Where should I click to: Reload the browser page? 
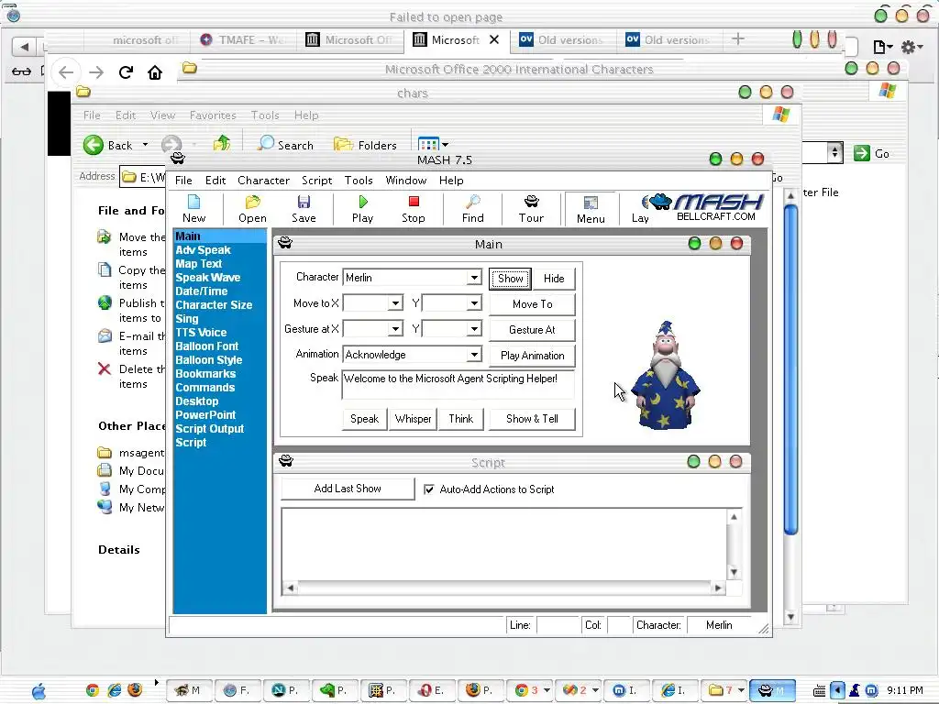click(x=126, y=72)
